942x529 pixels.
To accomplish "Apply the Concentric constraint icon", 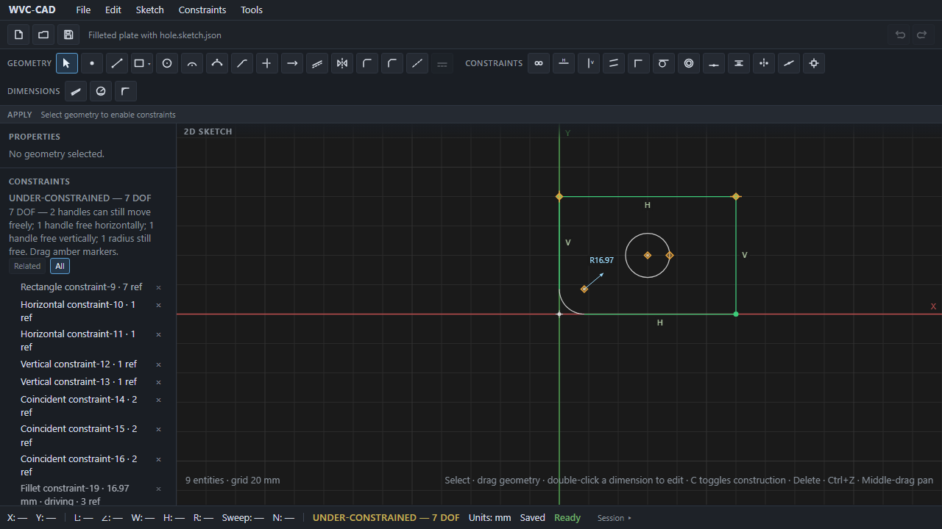I will coord(689,63).
